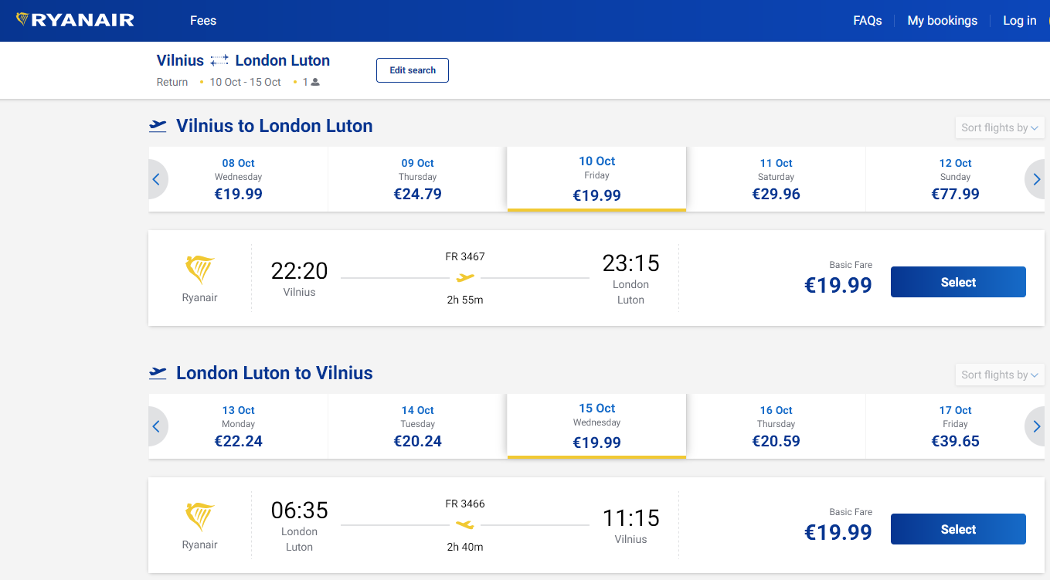Go to My bookings
Viewport: 1050px width, 580px height.
[x=942, y=21]
